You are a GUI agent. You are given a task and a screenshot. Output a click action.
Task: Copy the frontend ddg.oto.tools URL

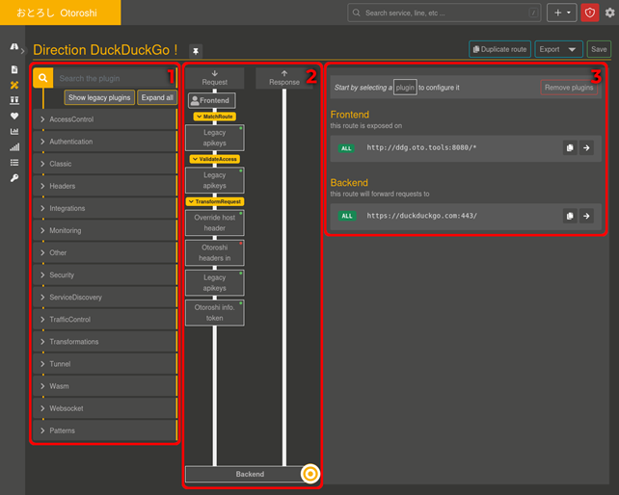(570, 148)
